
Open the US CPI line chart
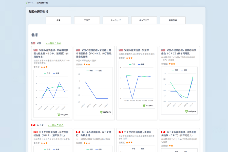click(179, 90)
